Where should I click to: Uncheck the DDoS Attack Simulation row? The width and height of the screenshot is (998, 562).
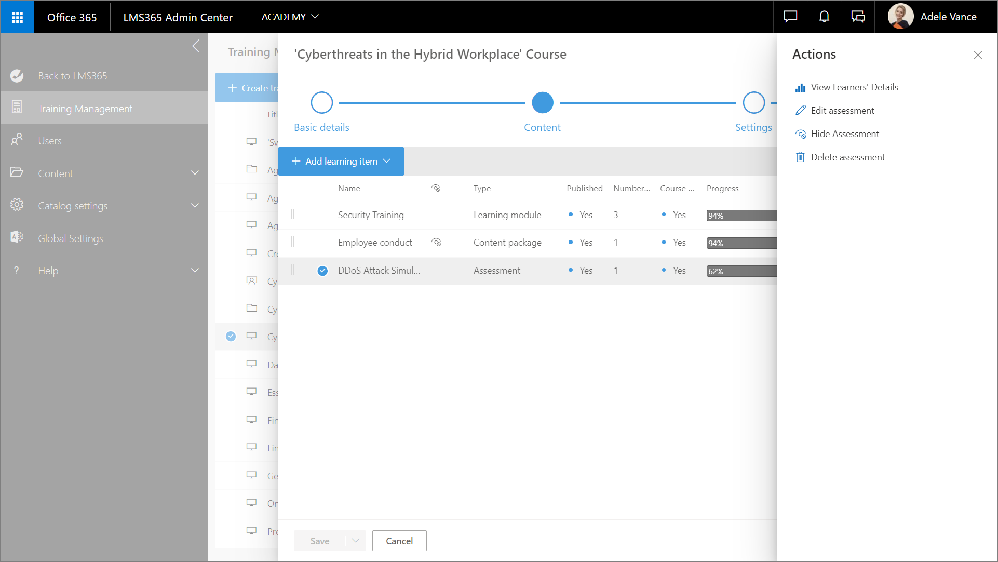pos(322,271)
